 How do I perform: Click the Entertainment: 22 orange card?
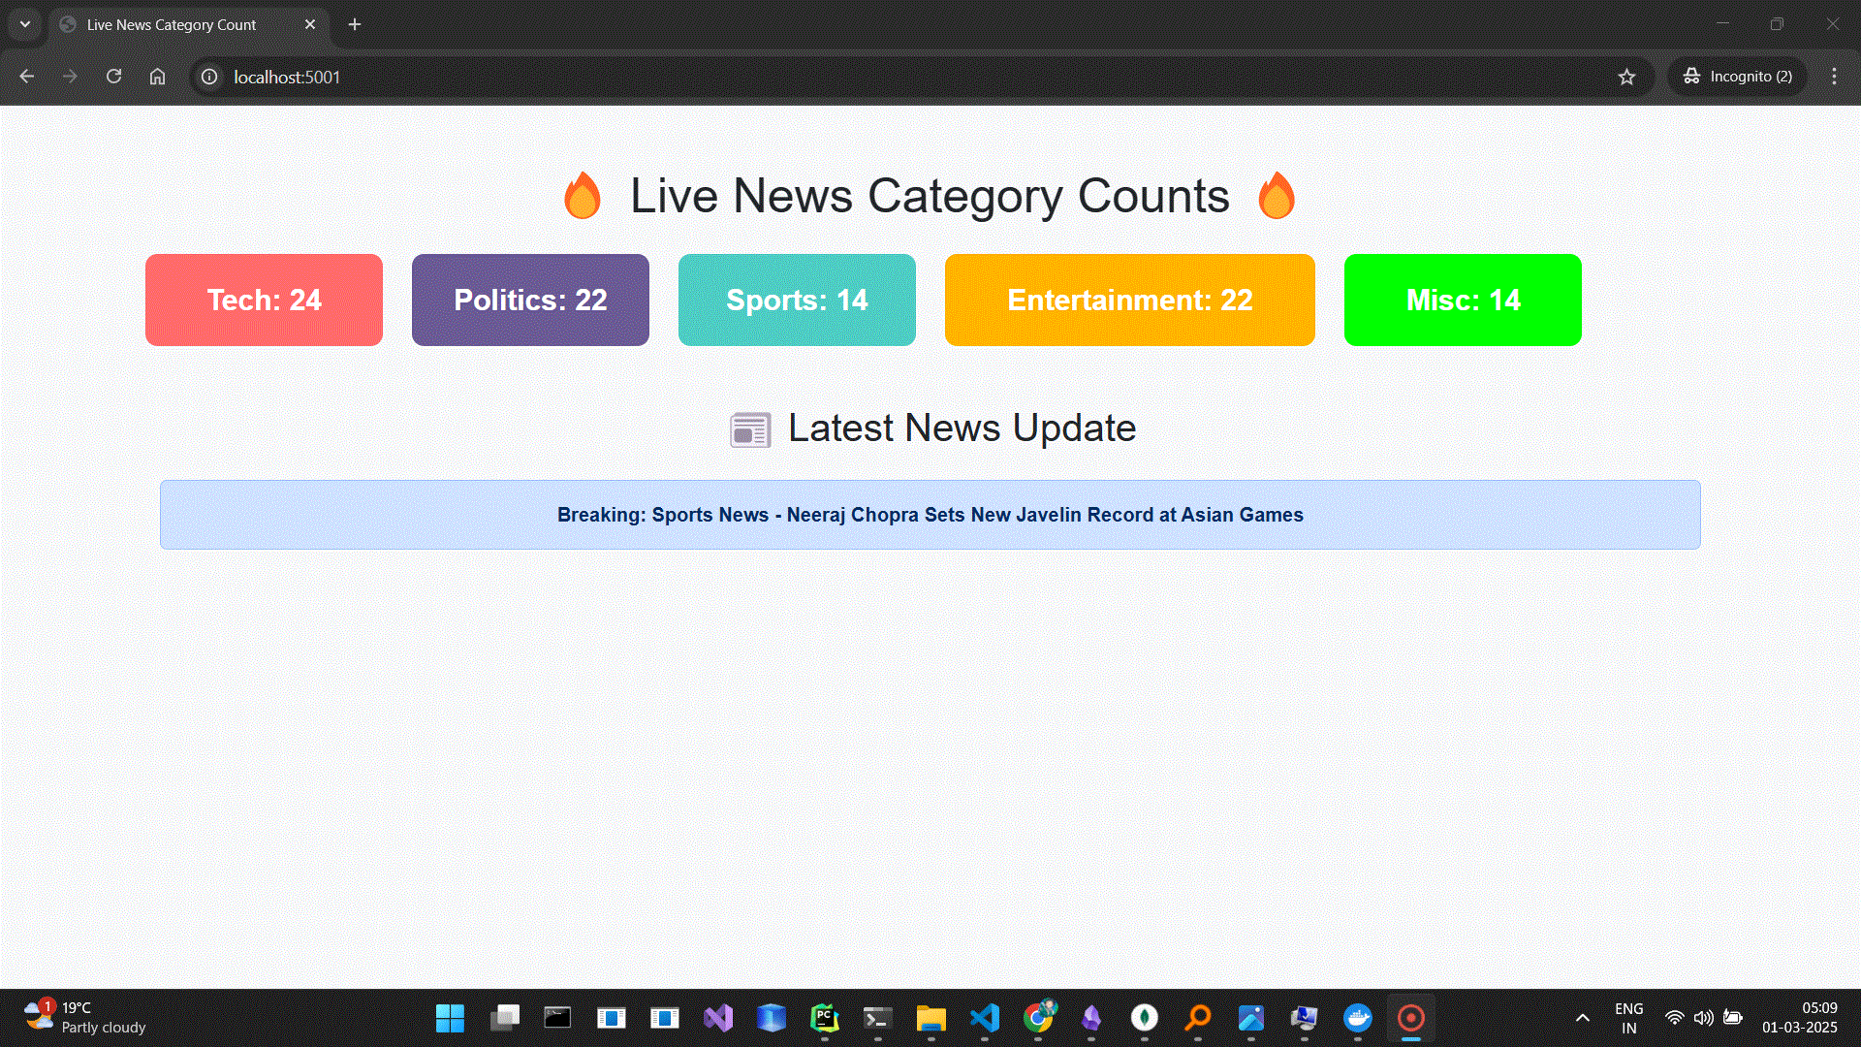tap(1129, 300)
